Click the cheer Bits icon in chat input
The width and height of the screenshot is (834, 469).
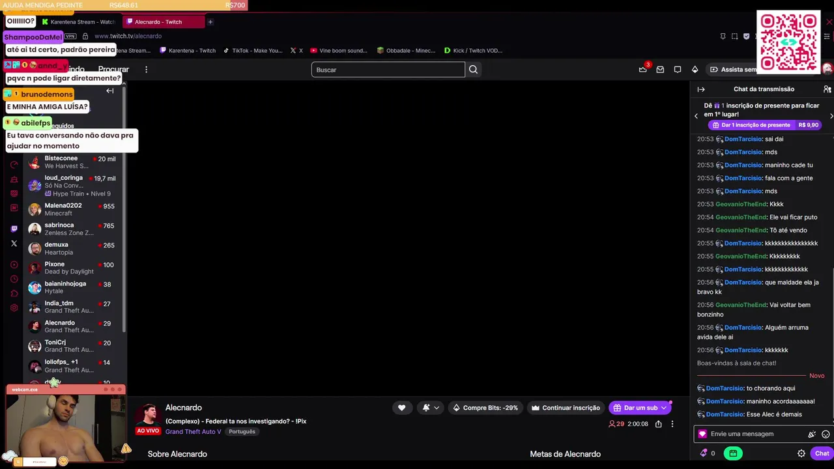812,434
